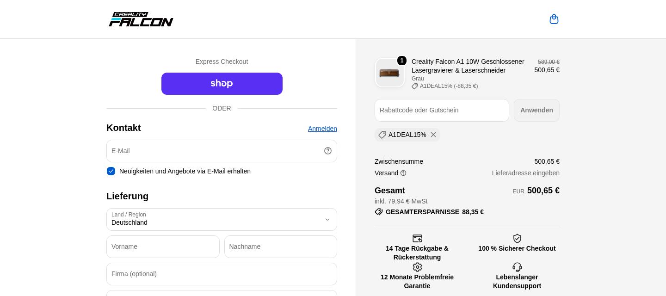Click the GESAMTERSPARNISSE 88,35 € text

(x=435, y=212)
